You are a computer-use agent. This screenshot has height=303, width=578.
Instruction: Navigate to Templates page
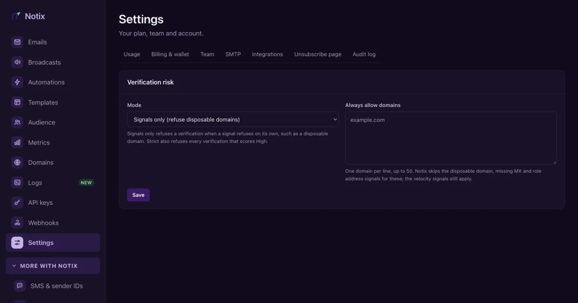tap(53, 102)
